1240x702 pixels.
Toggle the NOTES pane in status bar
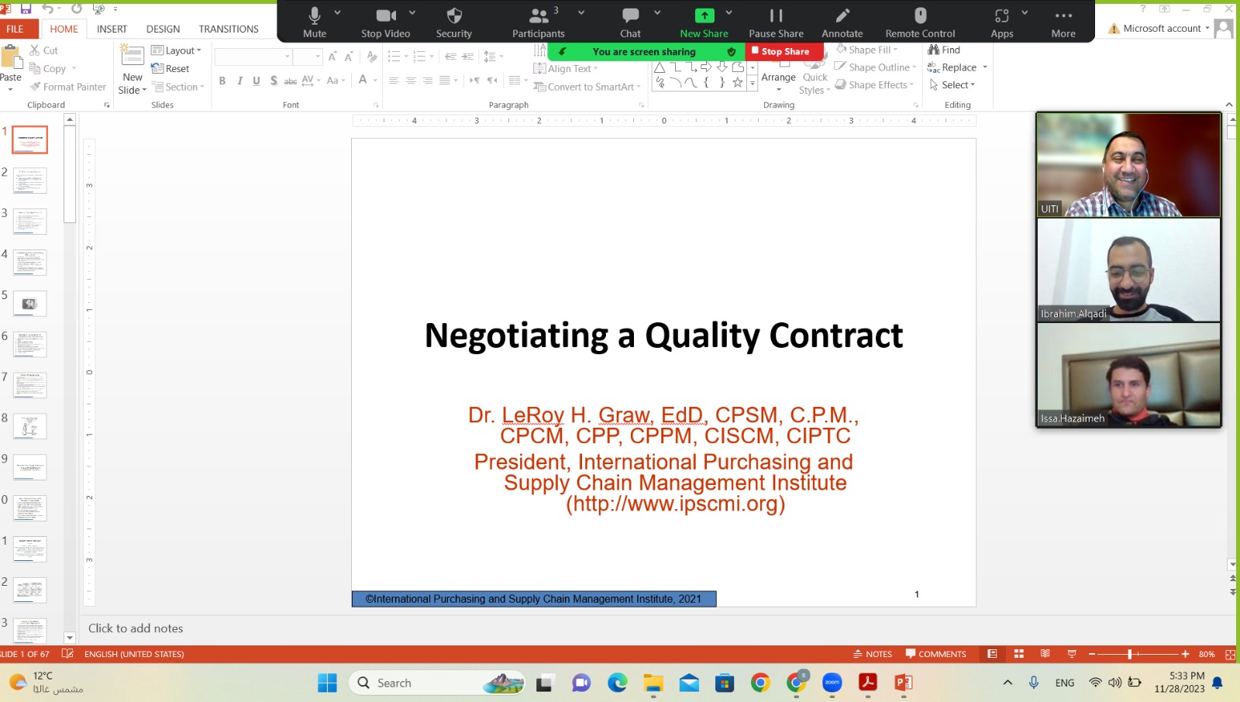(x=873, y=654)
